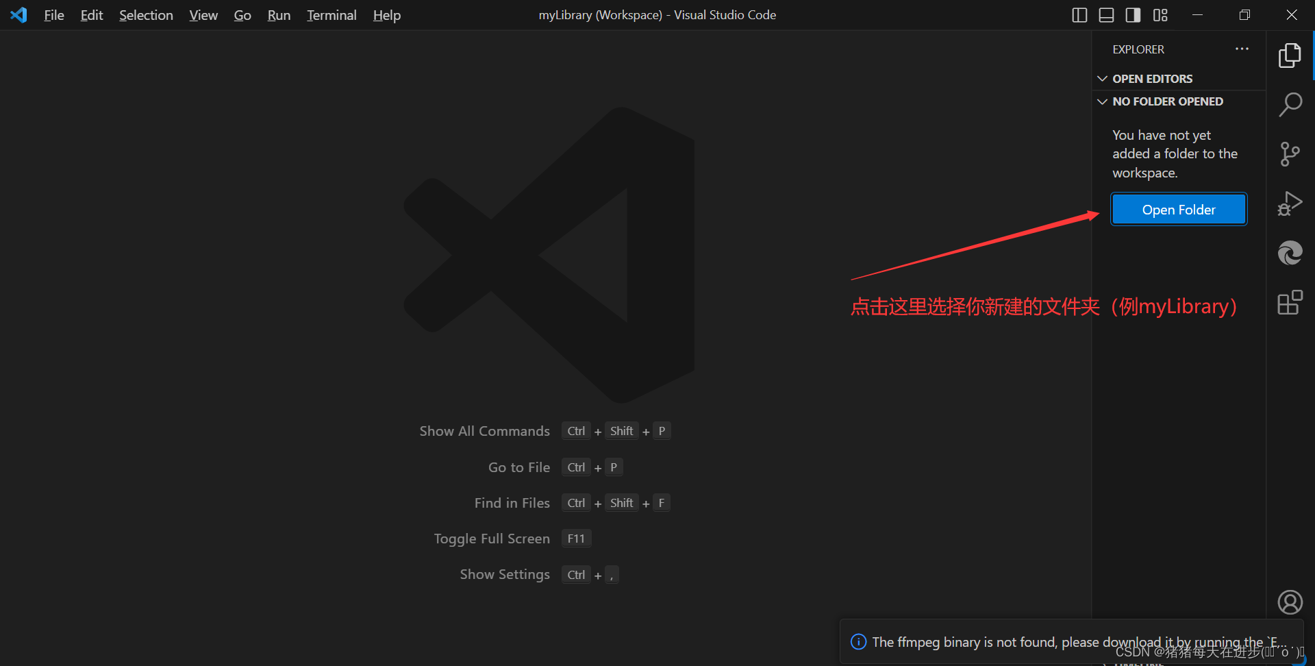
Task: Open the File menu
Action: coord(54,15)
